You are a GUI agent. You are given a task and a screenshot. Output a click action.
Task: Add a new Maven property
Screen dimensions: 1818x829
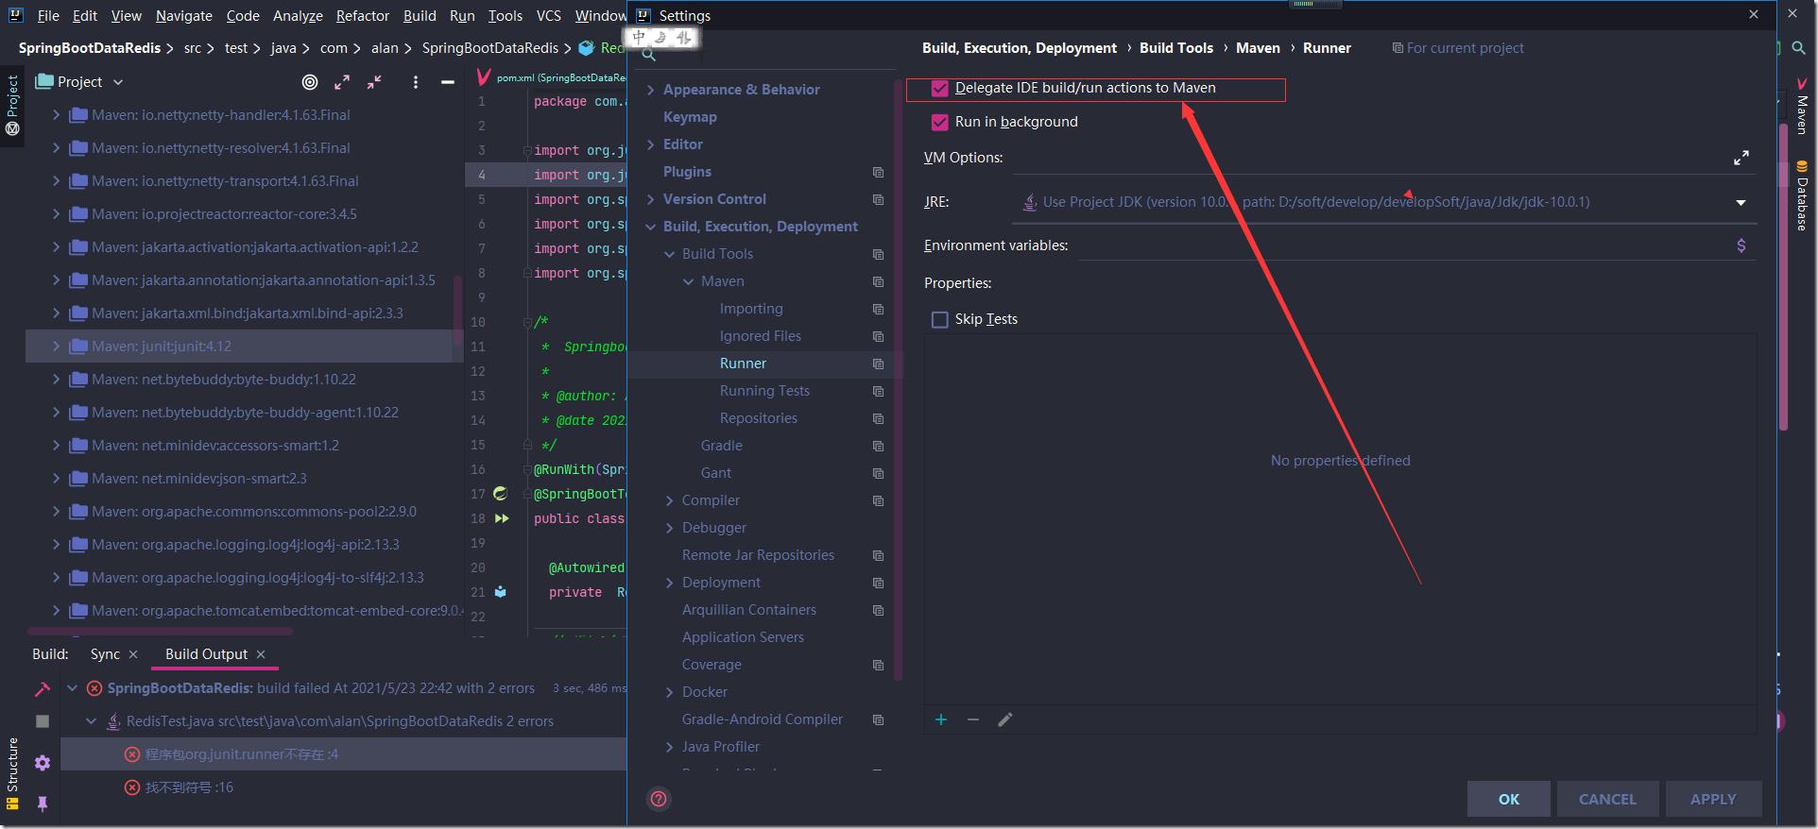(x=941, y=719)
